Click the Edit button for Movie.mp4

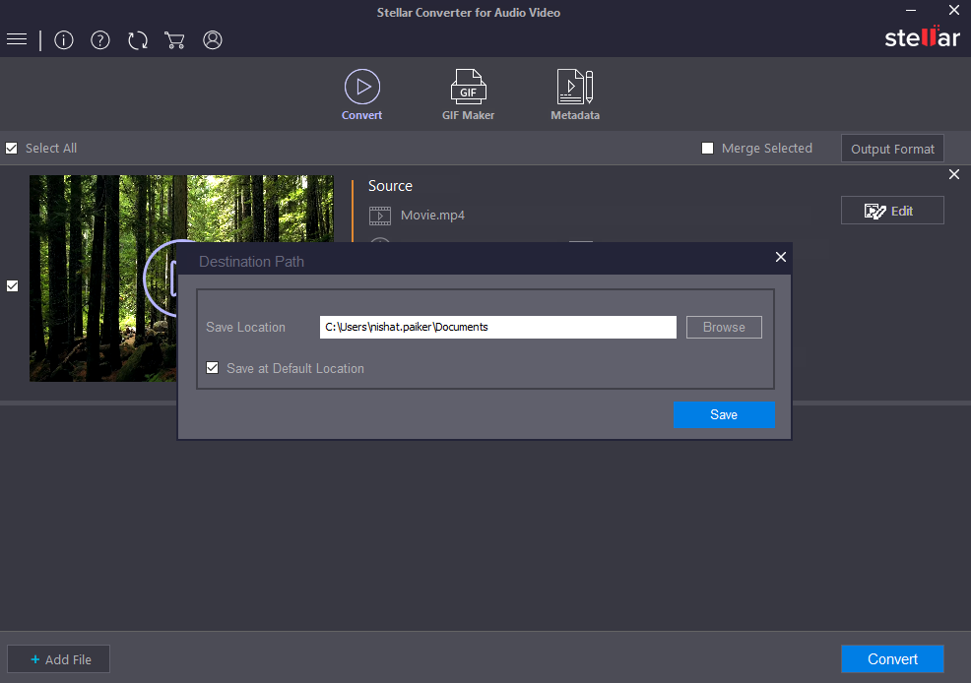(x=892, y=211)
